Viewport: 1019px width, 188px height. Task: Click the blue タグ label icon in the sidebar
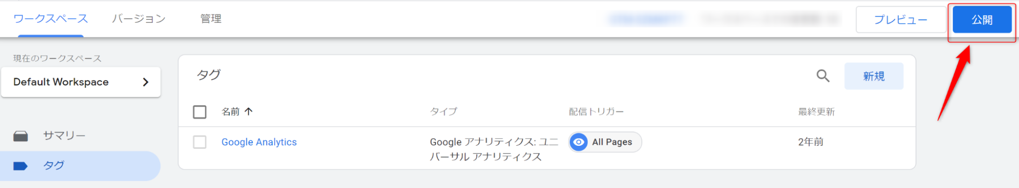point(20,166)
